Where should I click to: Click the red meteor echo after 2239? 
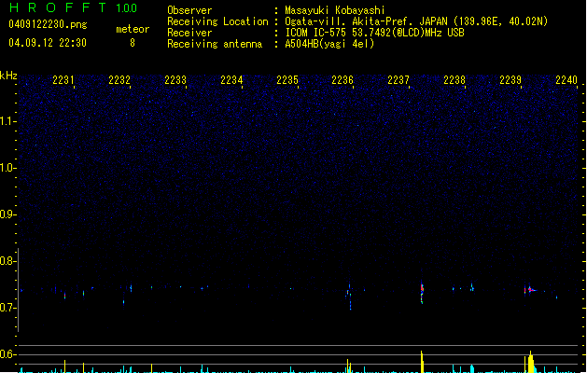(x=531, y=290)
